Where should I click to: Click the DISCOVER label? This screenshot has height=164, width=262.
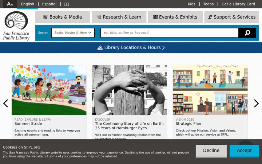point(103,120)
